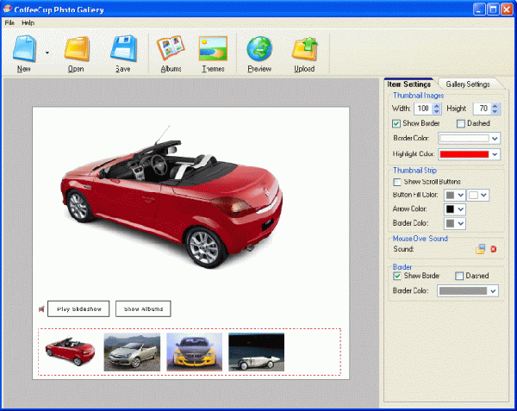Image resolution: width=517 pixels, height=411 pixels.
Task: Save the gallery using the Save icon
Action: tap(122, 50)
